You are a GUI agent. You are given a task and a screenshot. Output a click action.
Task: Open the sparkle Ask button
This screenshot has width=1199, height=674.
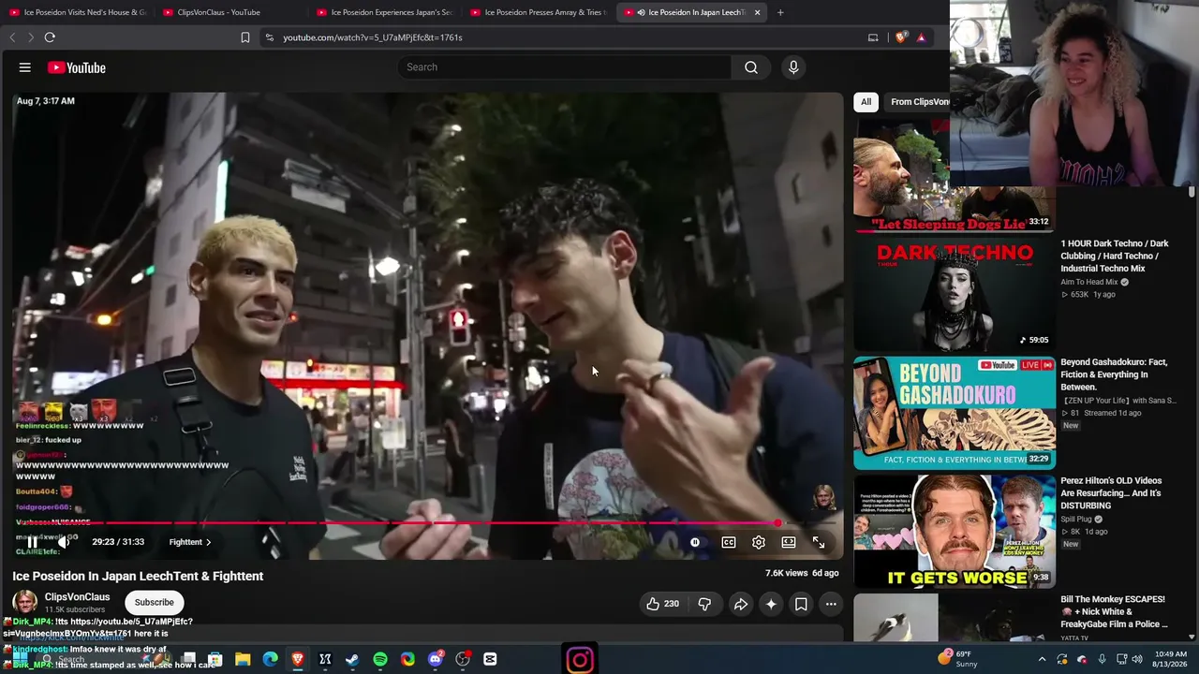(x=771, y=604)
